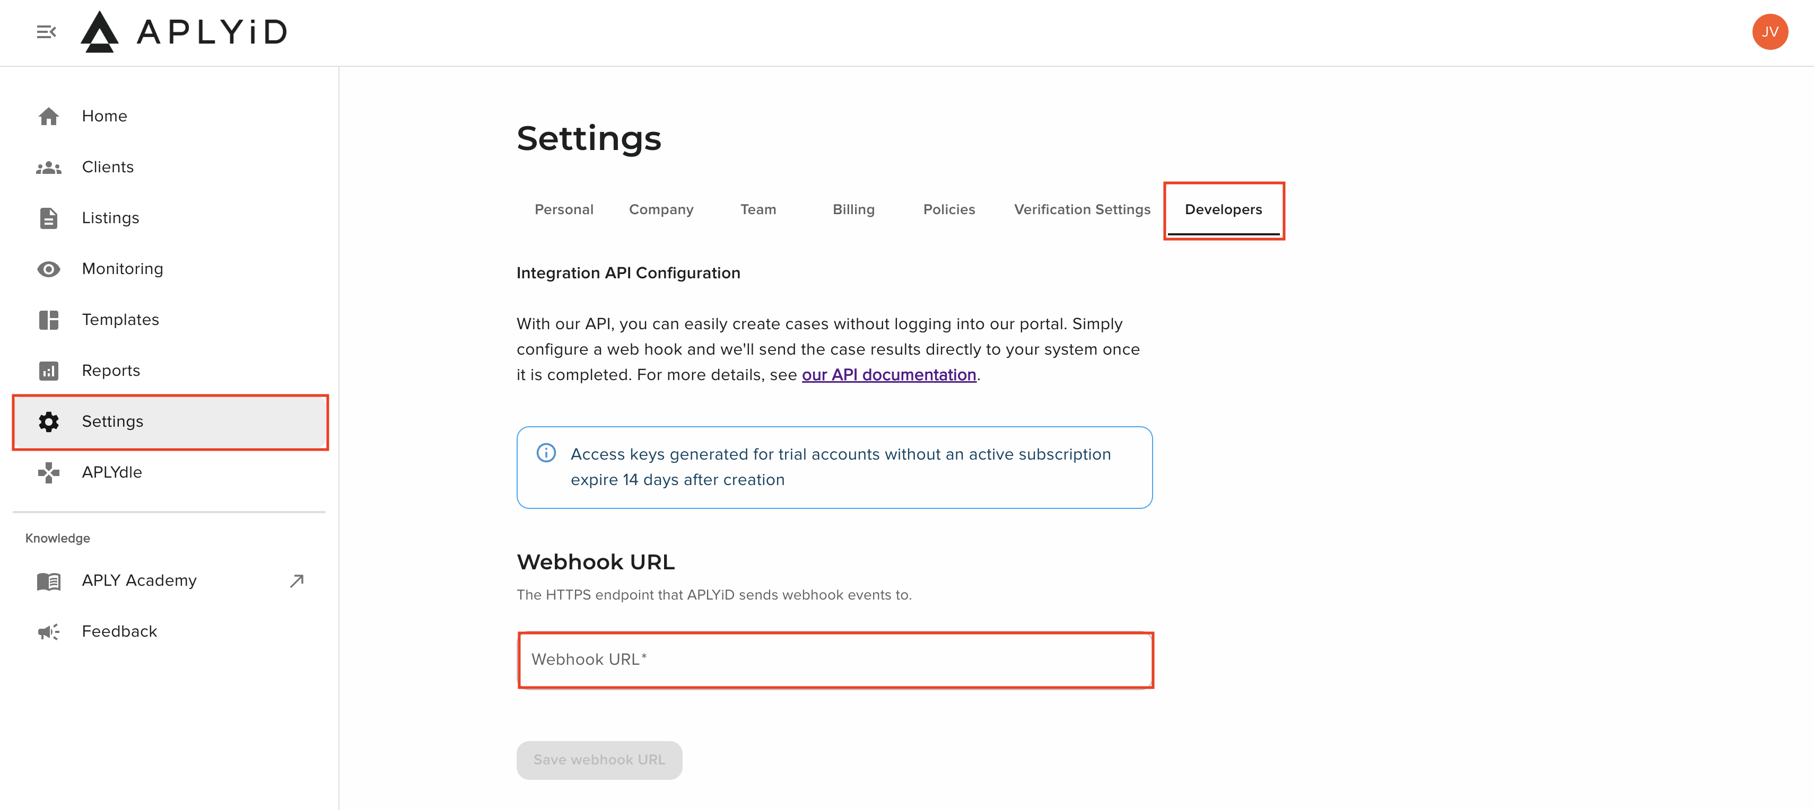Open Clients via the people icon

click(49, 168)
